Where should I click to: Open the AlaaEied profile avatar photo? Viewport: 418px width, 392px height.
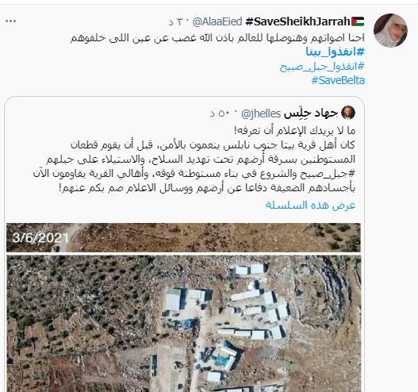[390, 30]
